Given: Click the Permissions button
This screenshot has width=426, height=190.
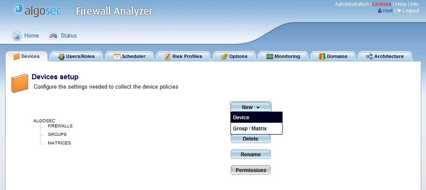Looking at the screenshot, I should 251,170.
